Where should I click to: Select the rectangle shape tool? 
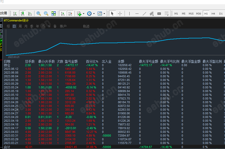coord(159,13)
